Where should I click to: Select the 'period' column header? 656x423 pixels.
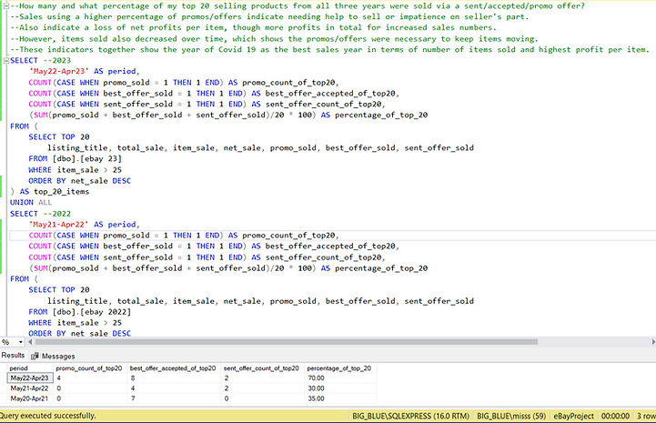30,368
